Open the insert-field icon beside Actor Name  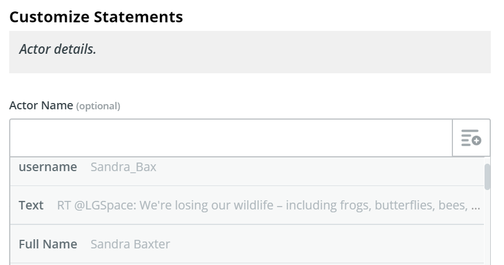point(471,138)
